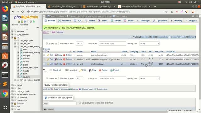Tick the checkbox for ds test row
This screenshot has height=113, width=201.
44,64
